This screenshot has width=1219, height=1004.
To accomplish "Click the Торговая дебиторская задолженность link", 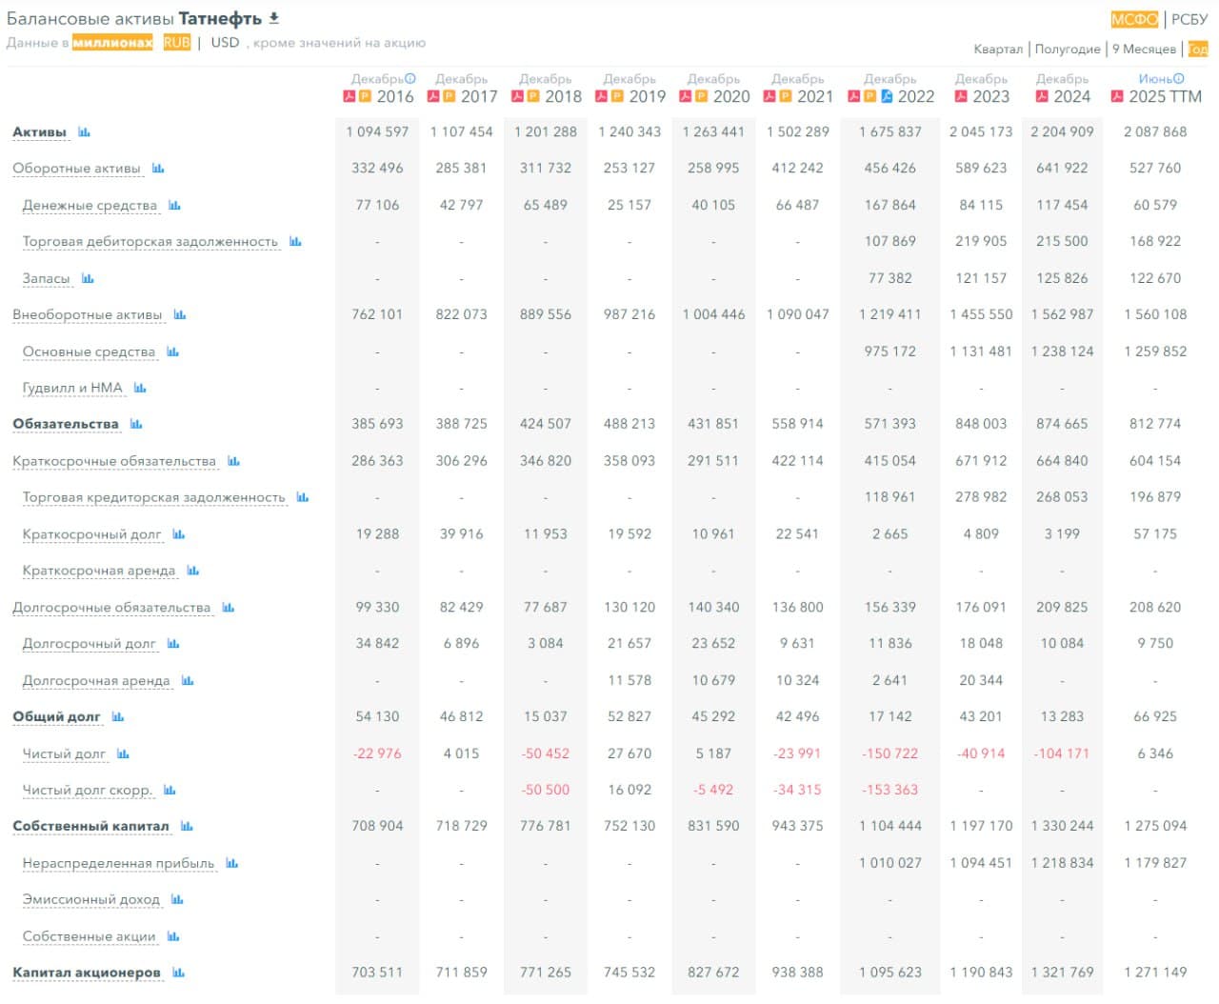I will click(151, 241).
